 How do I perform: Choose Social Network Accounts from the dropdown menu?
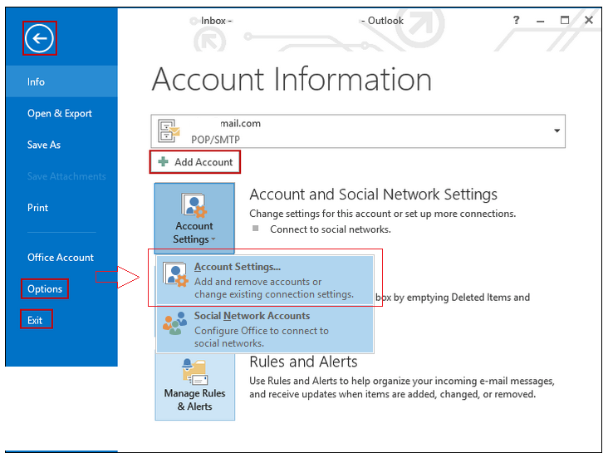[265, 328]
